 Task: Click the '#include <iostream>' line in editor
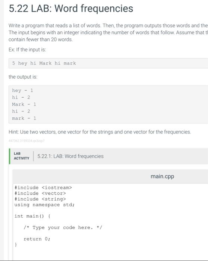(43, 188)
